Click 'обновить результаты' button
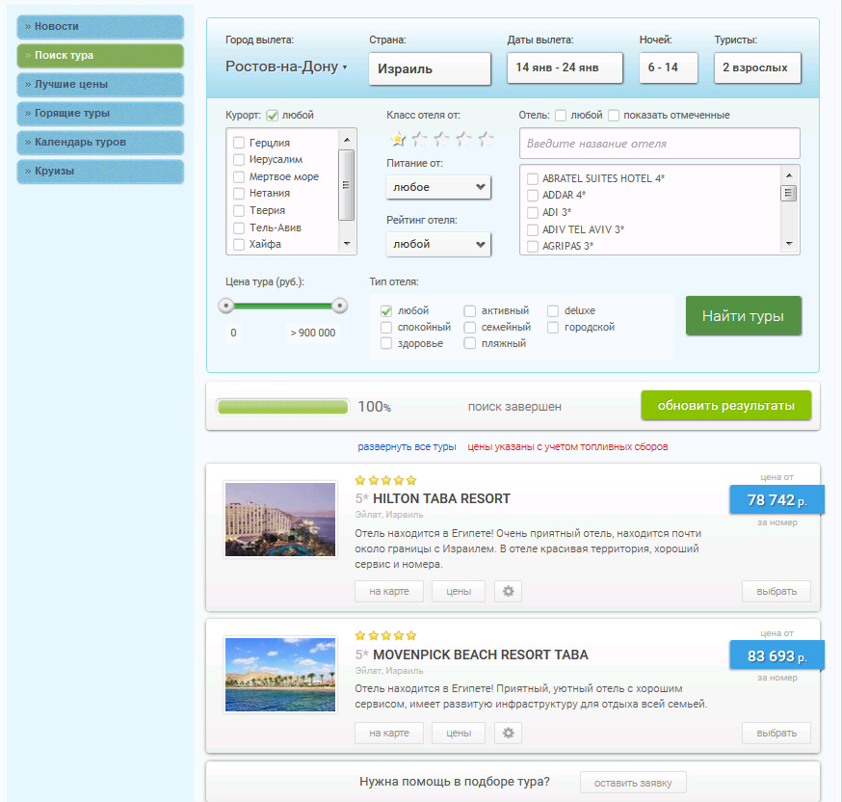The image size is (842, 802). pos(726,406)
